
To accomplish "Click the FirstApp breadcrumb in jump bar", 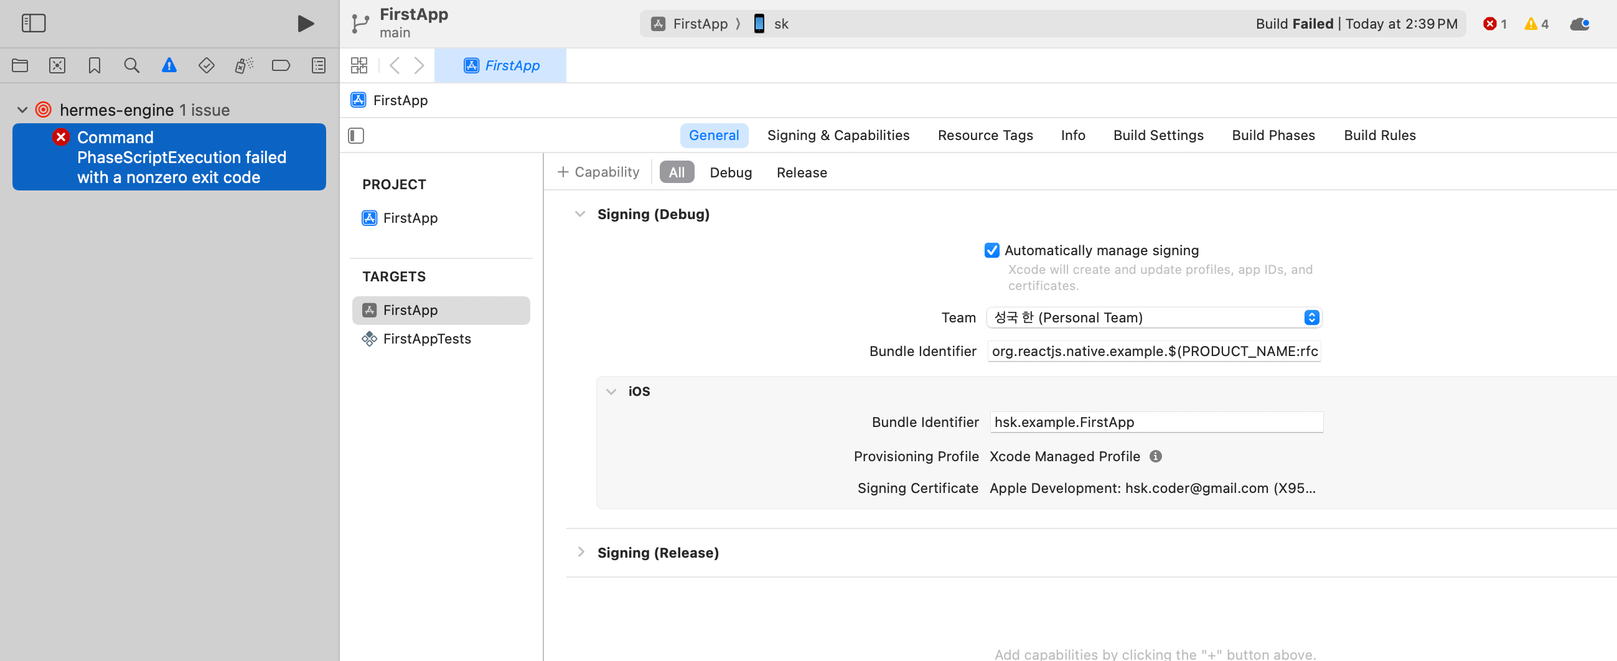I will [390, 100].
